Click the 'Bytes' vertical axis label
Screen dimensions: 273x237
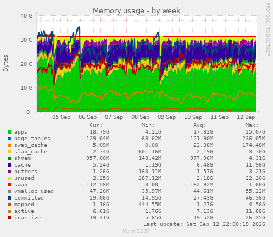coord(6,63)
